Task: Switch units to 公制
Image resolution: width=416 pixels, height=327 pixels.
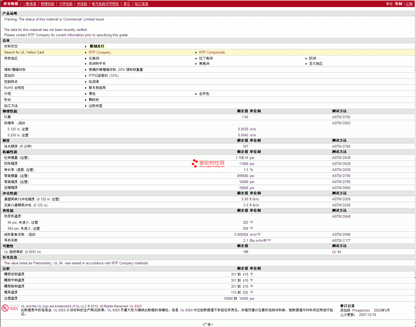Action: pyautogui.click(x=409, y=4)
